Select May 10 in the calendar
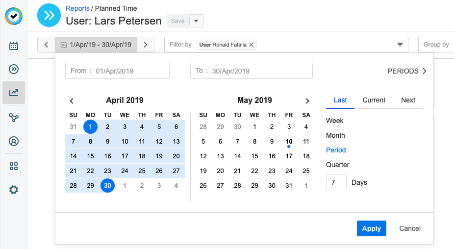The height and width of the screenshot is (249, 454). point(289,142)
